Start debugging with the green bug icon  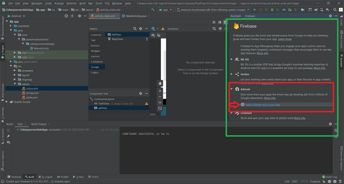tap(272, 10)
